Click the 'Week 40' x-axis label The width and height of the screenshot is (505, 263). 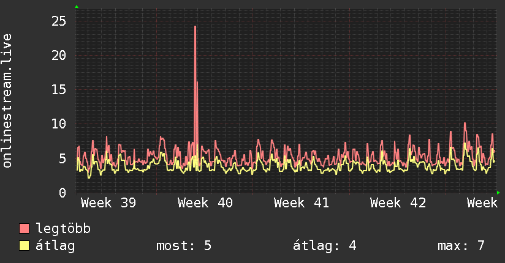click(205, 203)
